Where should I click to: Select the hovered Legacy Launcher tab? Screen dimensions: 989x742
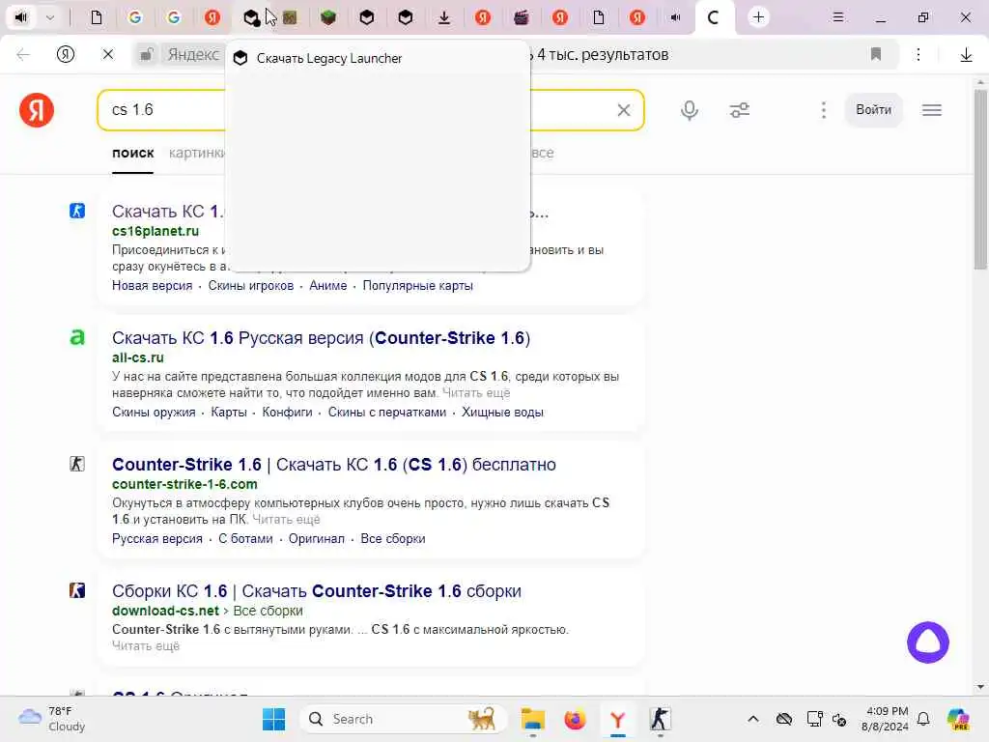click(251, 17)
